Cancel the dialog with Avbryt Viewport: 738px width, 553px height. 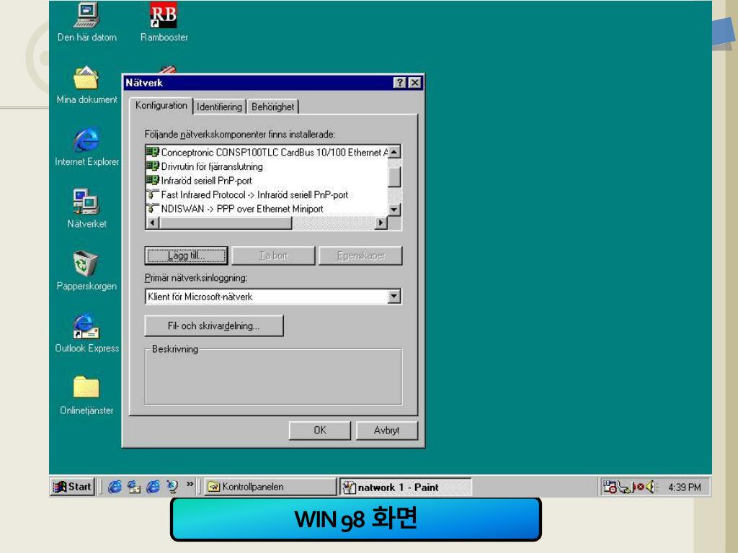coord(386,431)
